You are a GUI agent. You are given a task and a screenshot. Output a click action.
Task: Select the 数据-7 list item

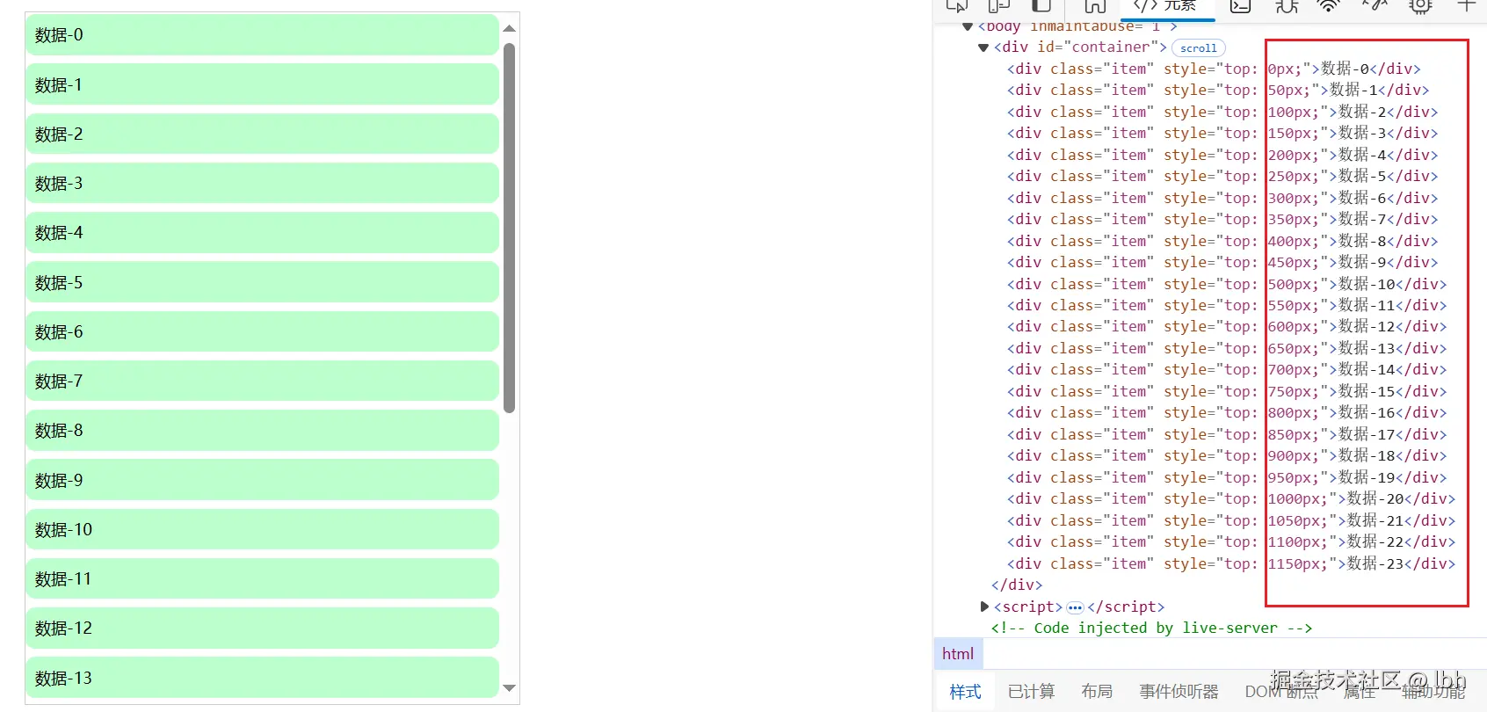(262, 381)
